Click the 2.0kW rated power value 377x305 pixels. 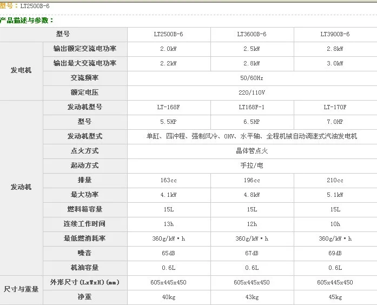click(x=168, y=49)
